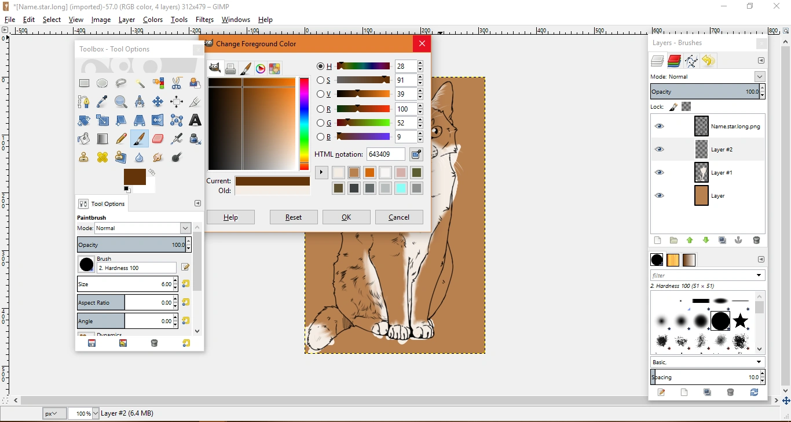The image size is (791, 422).
Task: Open the Filters menu
Action: 204,20
